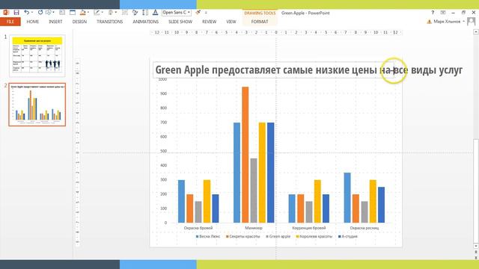Click the Окраска бровей category label

pos(198,228)
